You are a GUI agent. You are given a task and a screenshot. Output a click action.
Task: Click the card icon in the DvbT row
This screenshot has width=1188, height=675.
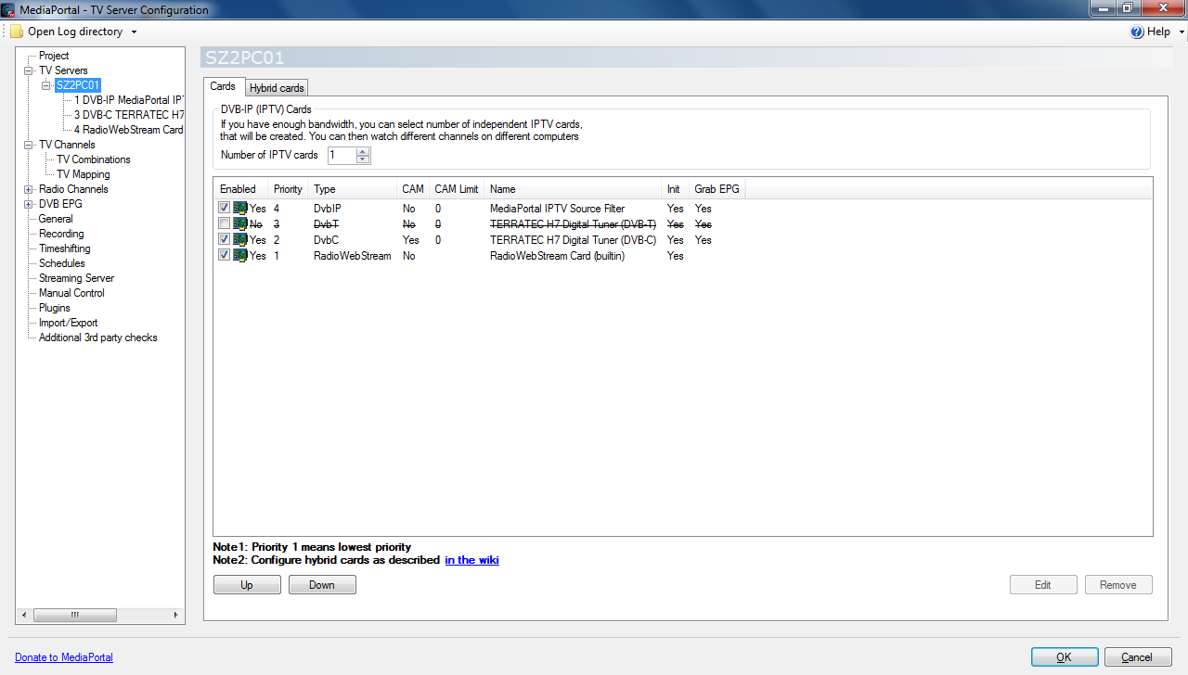click(240, 224)
